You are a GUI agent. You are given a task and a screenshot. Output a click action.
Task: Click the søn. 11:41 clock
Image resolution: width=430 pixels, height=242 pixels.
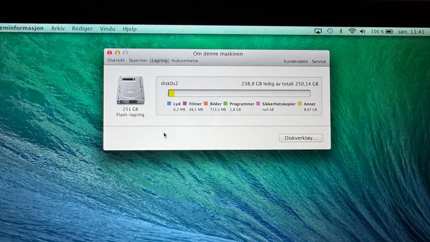coord(411,32)
